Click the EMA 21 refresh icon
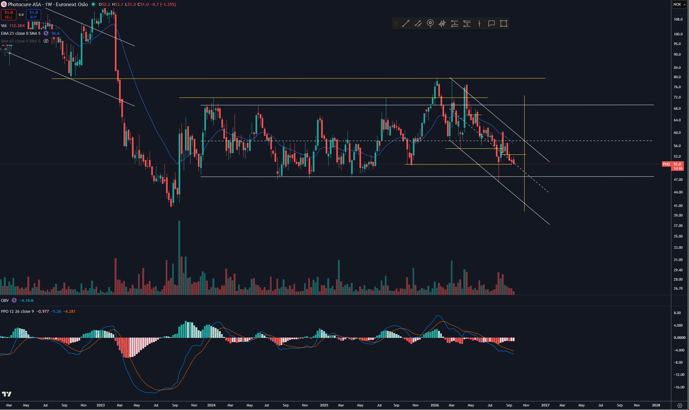The height and width of the screenshot is (410, 689). click(46, 33)
